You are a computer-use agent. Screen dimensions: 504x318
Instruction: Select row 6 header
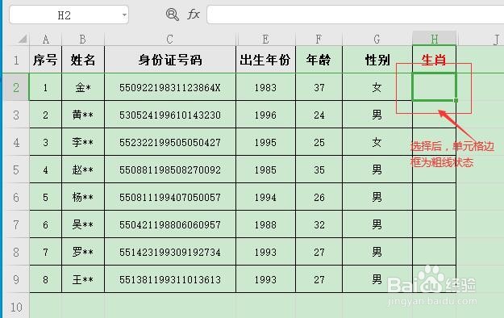(16, 197)
